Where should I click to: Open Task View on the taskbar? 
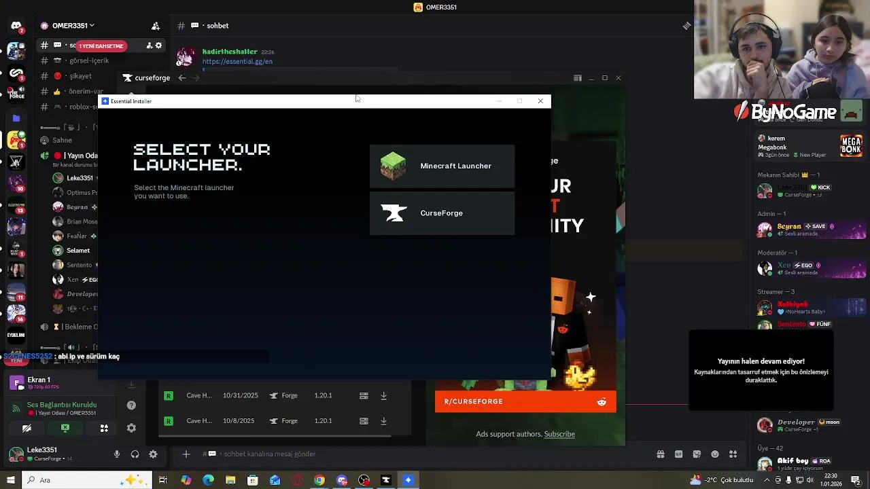pyautogui.click(x=163, y=480)
